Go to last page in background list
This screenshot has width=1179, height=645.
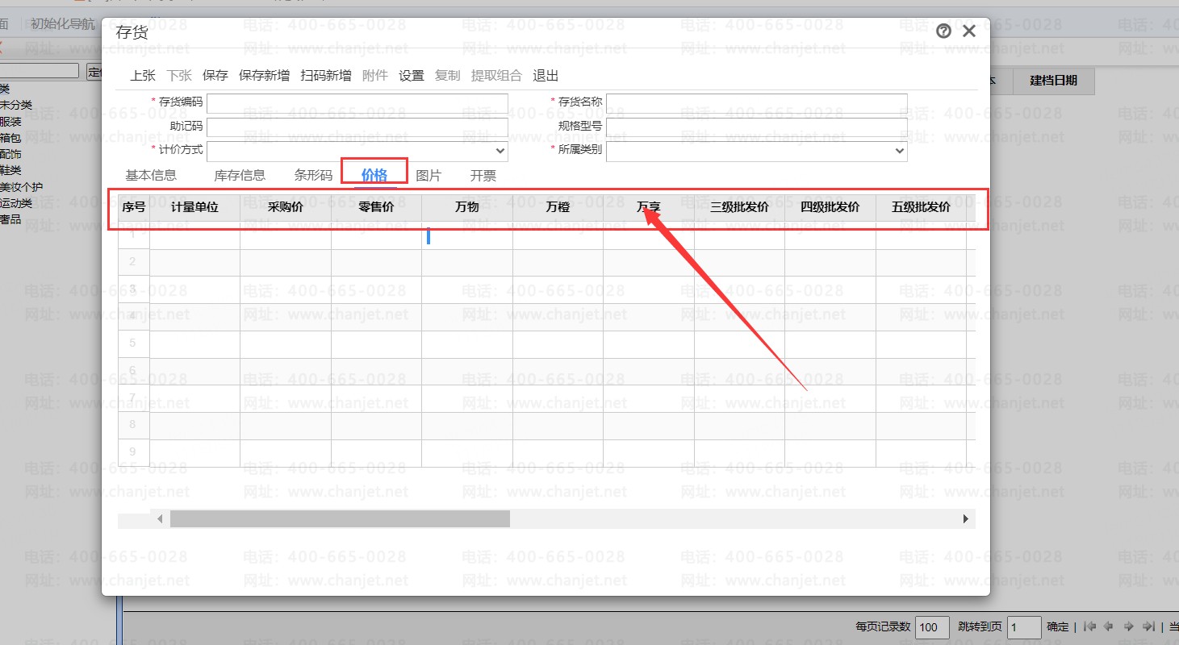click(x=1148, y=626)
